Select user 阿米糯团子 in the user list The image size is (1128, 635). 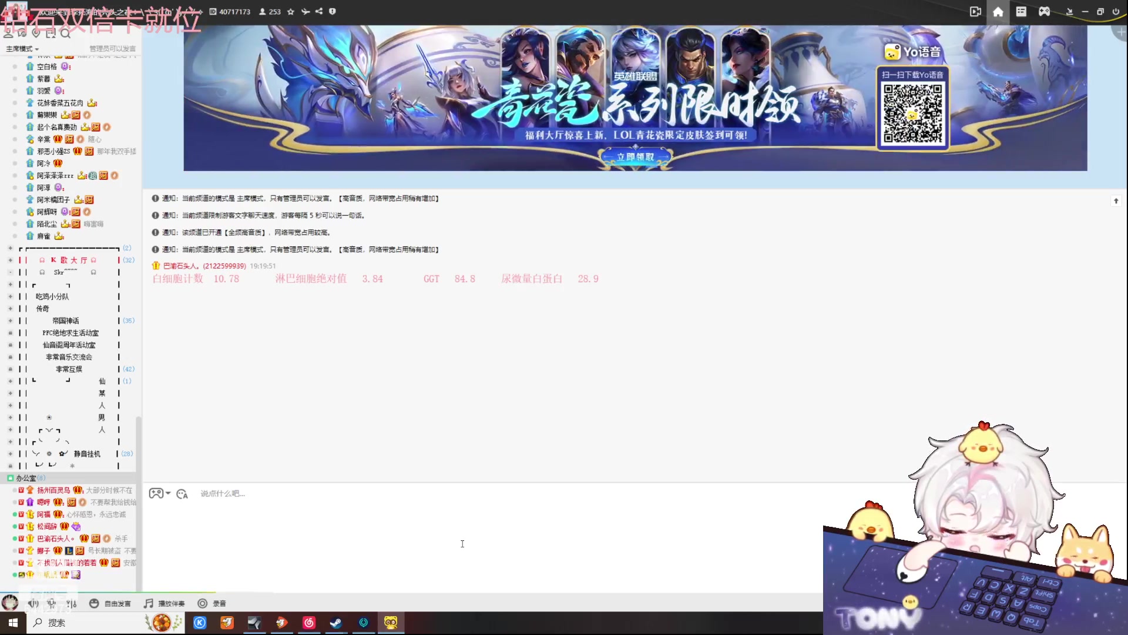(x=53, y=200)
